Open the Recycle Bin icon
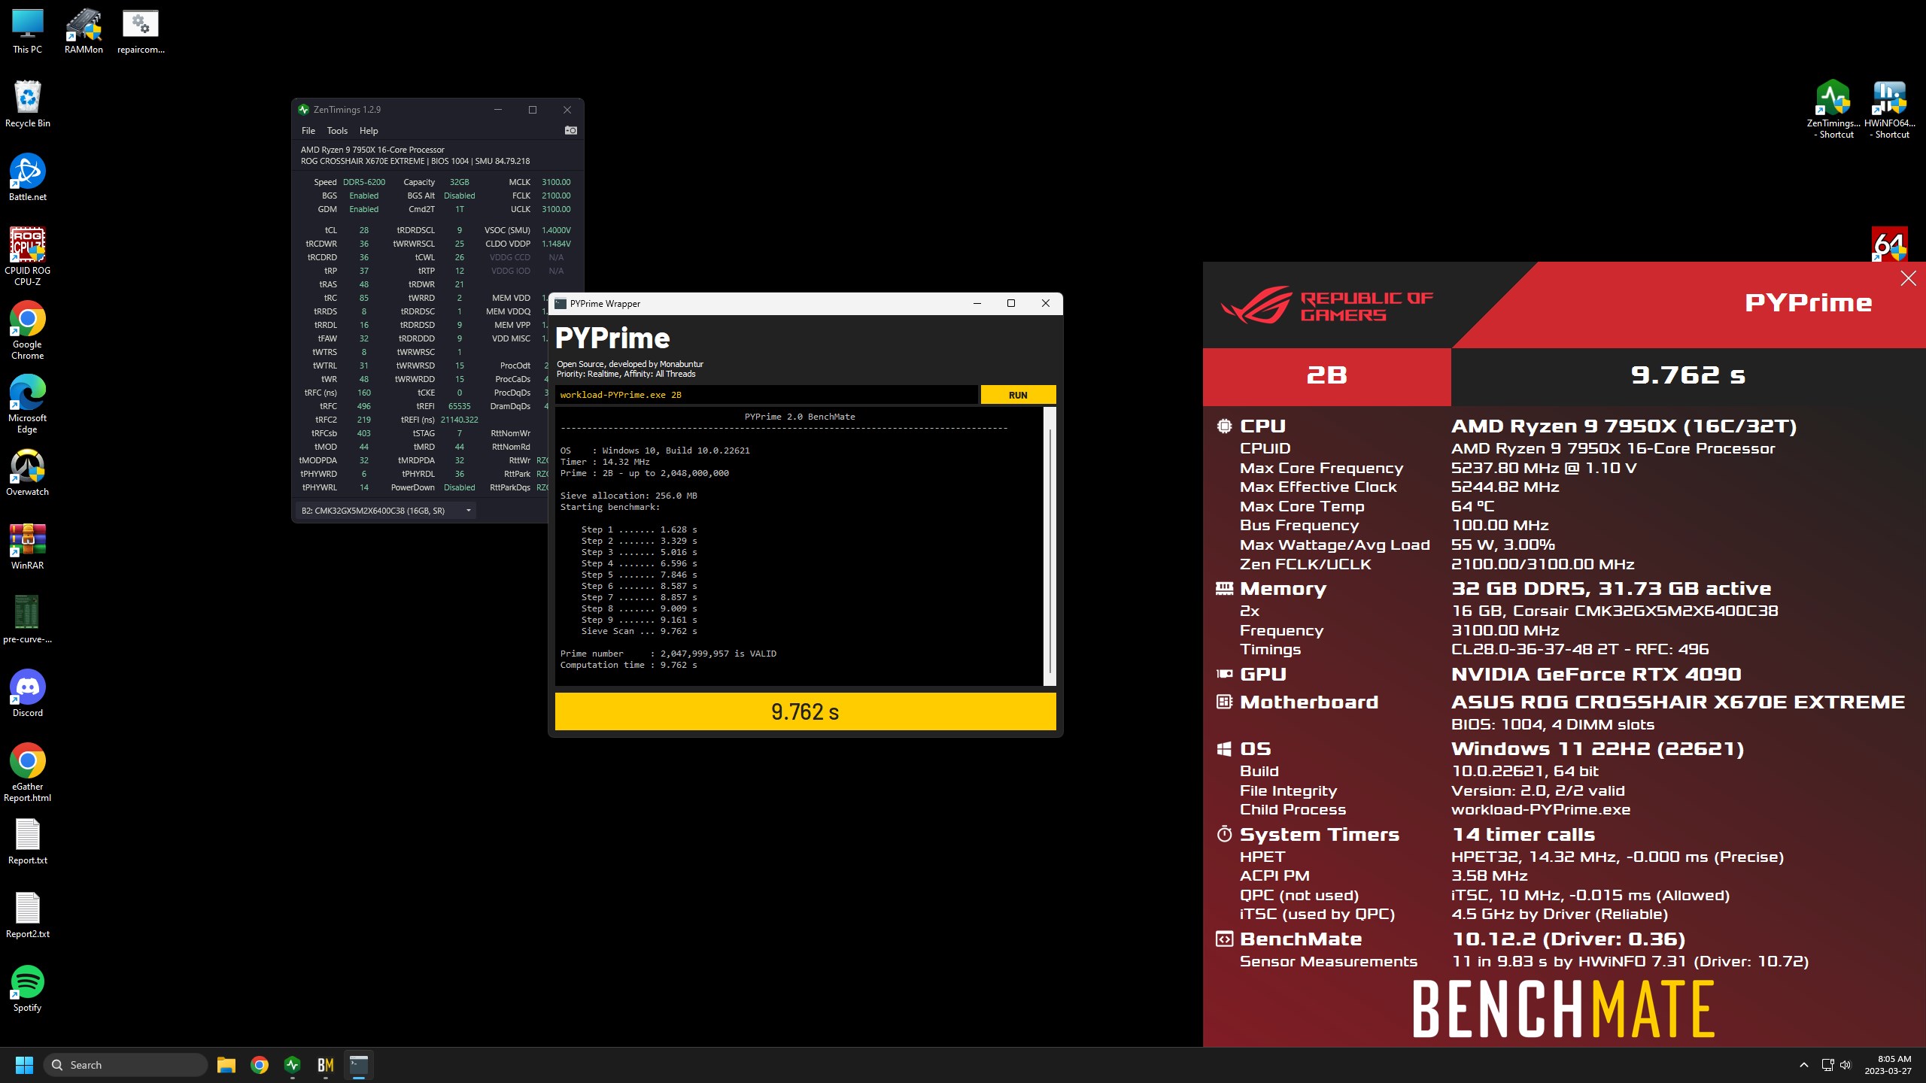This screenshot has width=1926, height=1083. [27, 105]
